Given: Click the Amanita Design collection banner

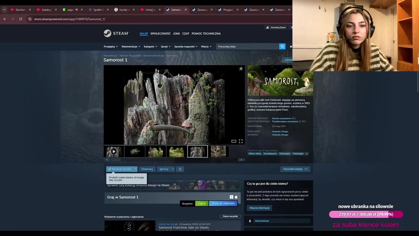Looking at the screenshot, I should point(172,185).
